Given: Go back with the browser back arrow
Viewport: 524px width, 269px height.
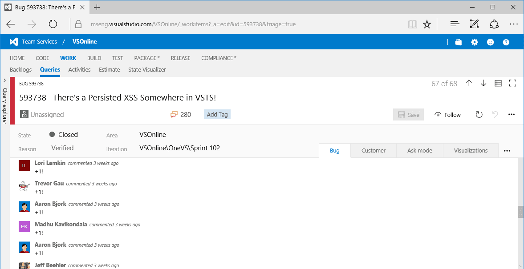Looking at the screenshot, I should coord(11,24).
